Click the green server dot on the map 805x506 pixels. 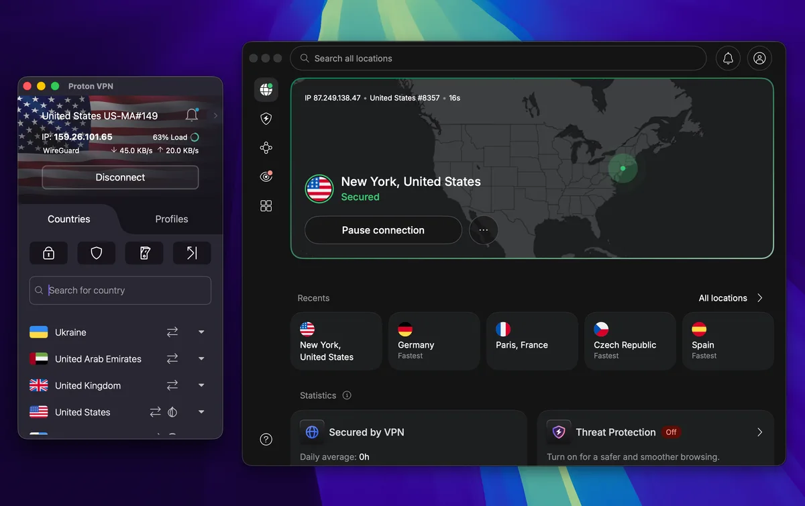click(x=623, y=168)
